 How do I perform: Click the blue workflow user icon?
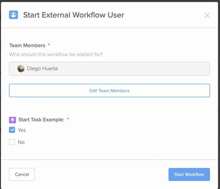click(13, 15)
